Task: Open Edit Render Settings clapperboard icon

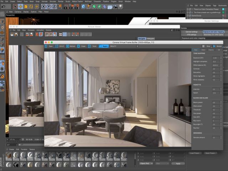Action: click(x=77, y=6)
